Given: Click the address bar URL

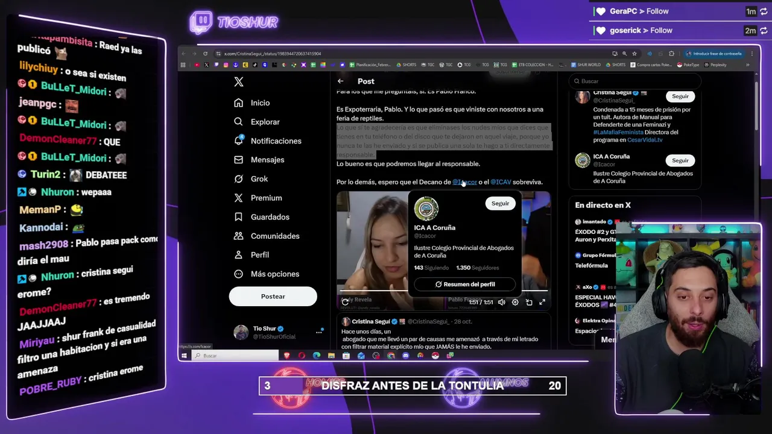Looking at the screenshot, I should 273,54.
